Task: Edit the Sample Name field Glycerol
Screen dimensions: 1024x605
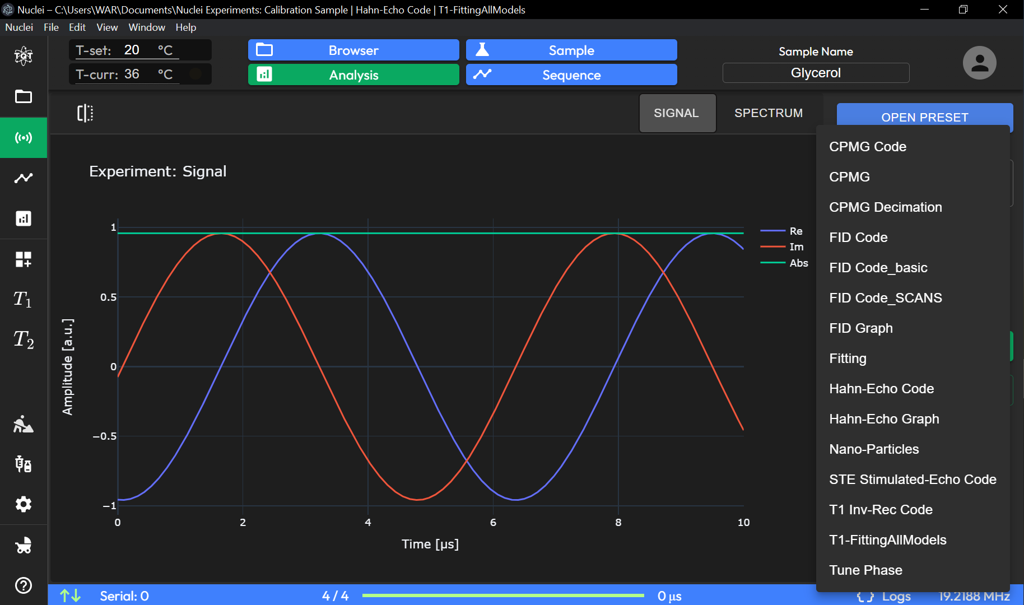Action: tap(816, 73)
